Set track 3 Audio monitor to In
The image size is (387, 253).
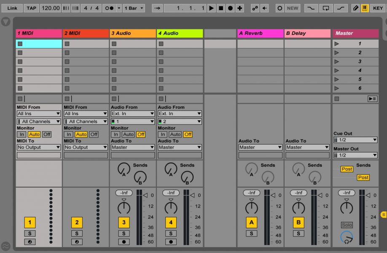[115, 135]
